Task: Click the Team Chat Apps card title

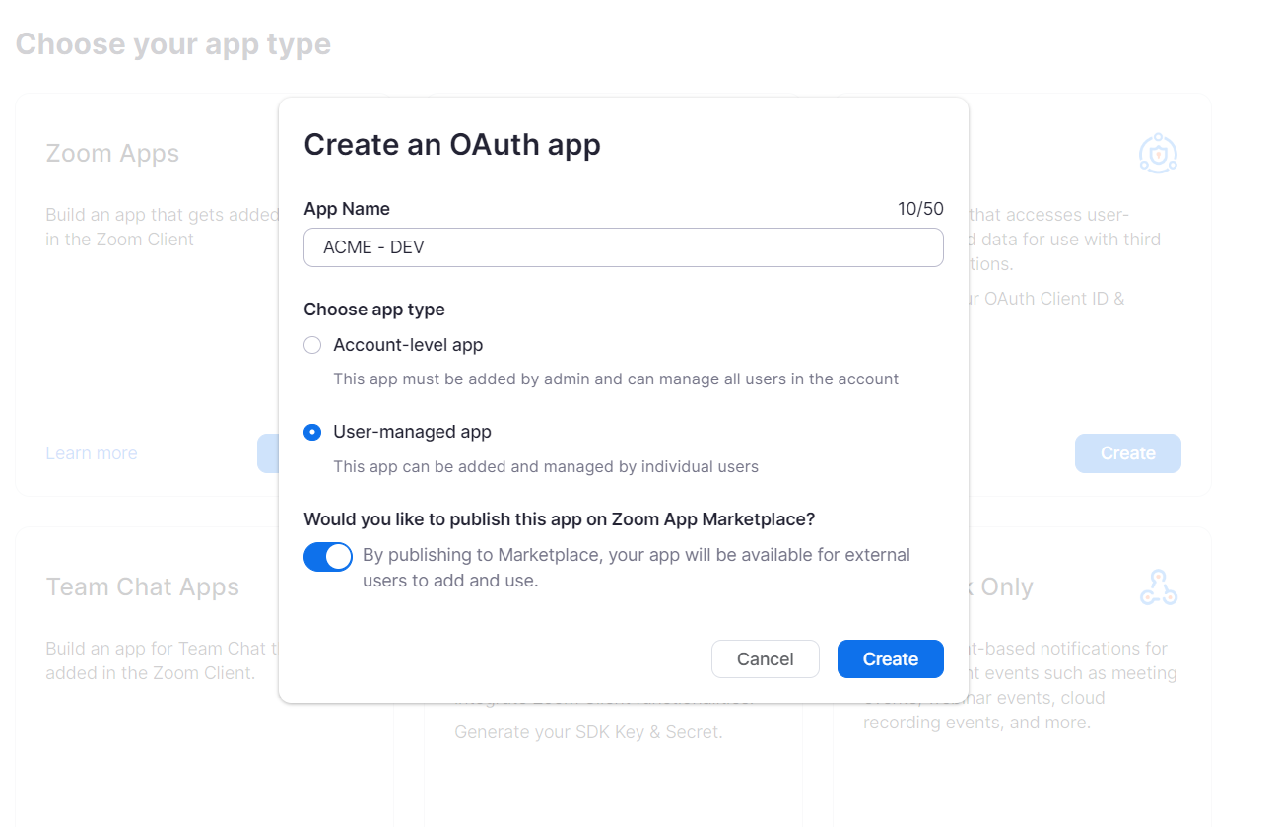Action: point(142,587)
